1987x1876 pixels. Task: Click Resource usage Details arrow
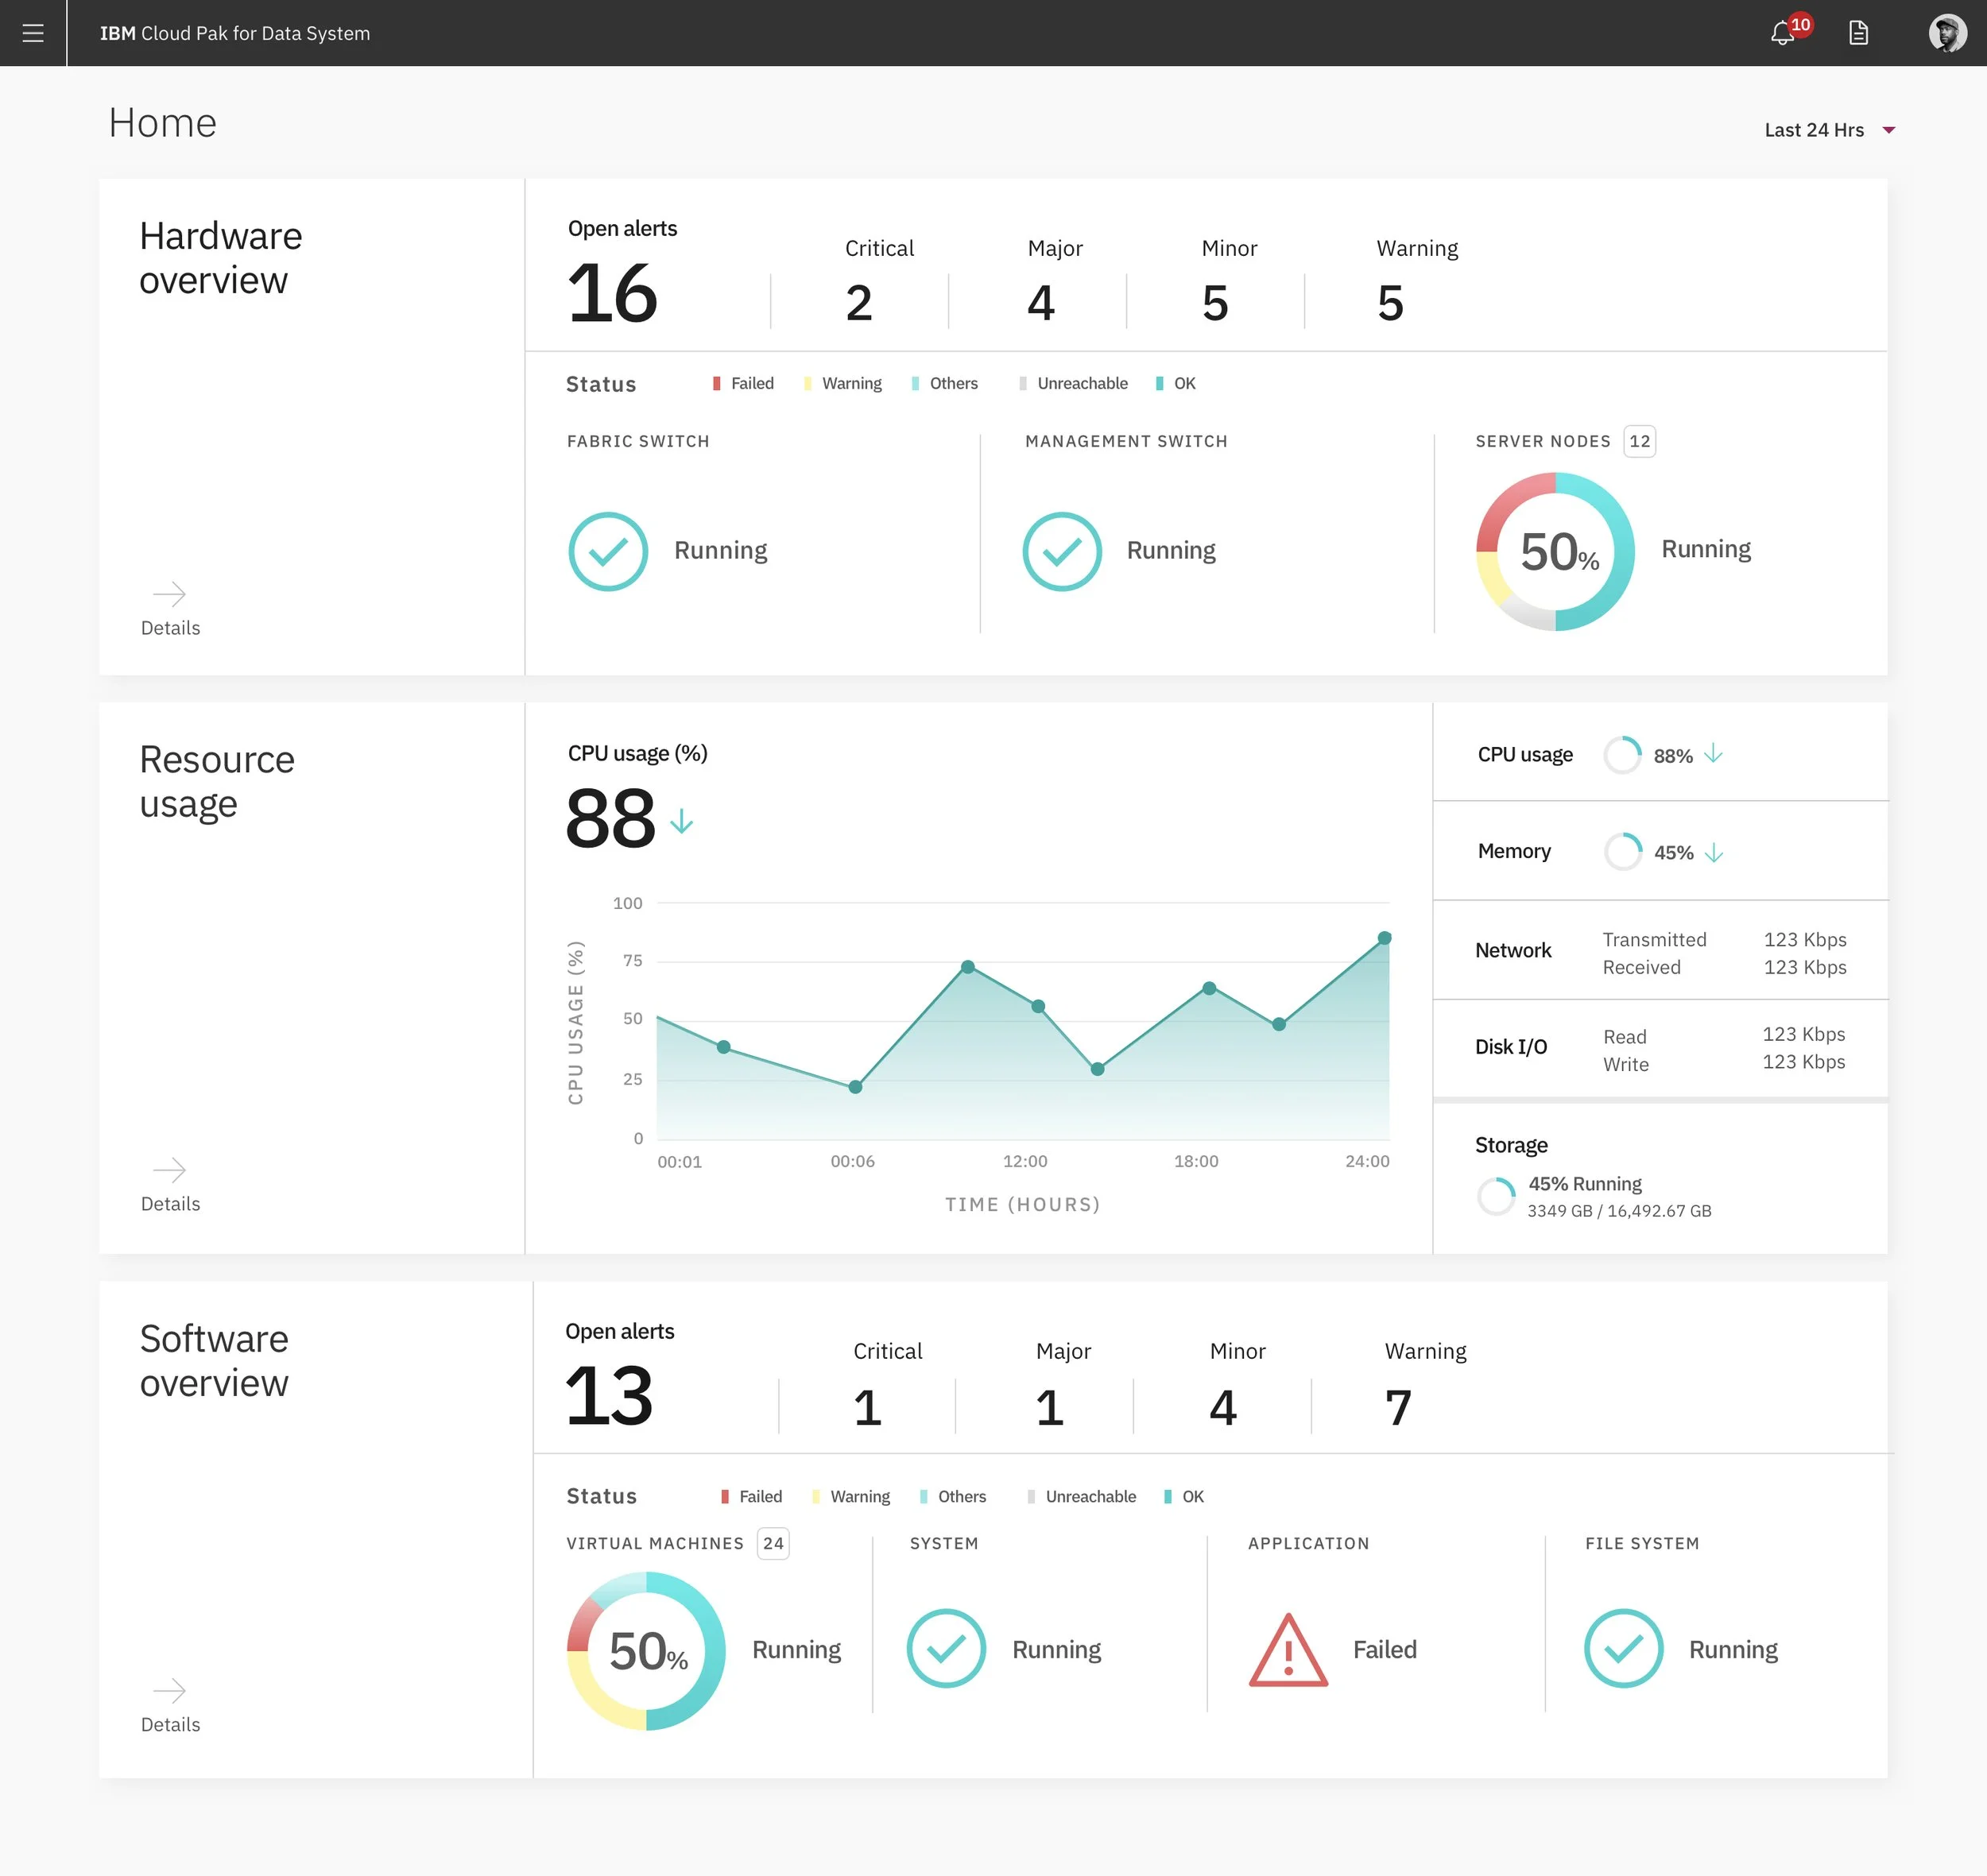tap(169, 1170)
